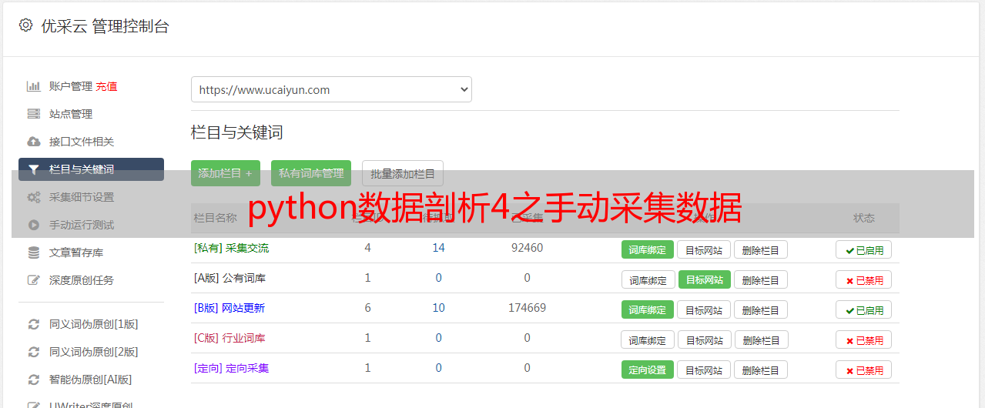Click 词库绑定 for 网站更新 row
The image size is (985, 408).
point(648,309)
